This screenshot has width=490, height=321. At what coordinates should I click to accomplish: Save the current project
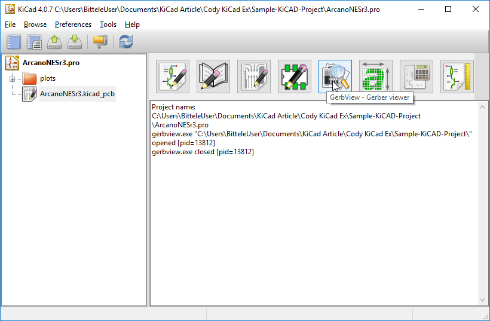coord(75,42)
